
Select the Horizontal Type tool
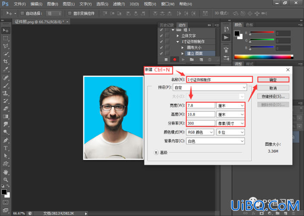click(6, 148)
